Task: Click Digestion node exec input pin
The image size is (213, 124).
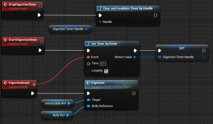Action: (x=88, y=93)
